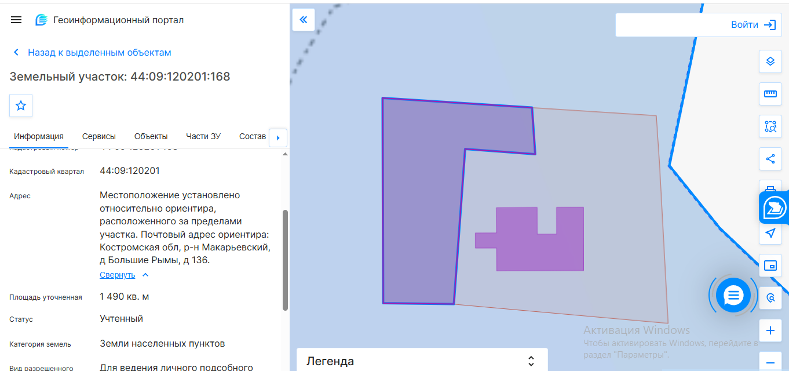
Task: Open the Сервисы tab
Action: pyautogui.click(x=99, y=136)
